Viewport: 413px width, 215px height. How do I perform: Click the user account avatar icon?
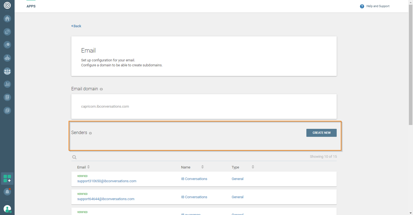(x=7, y=209)
